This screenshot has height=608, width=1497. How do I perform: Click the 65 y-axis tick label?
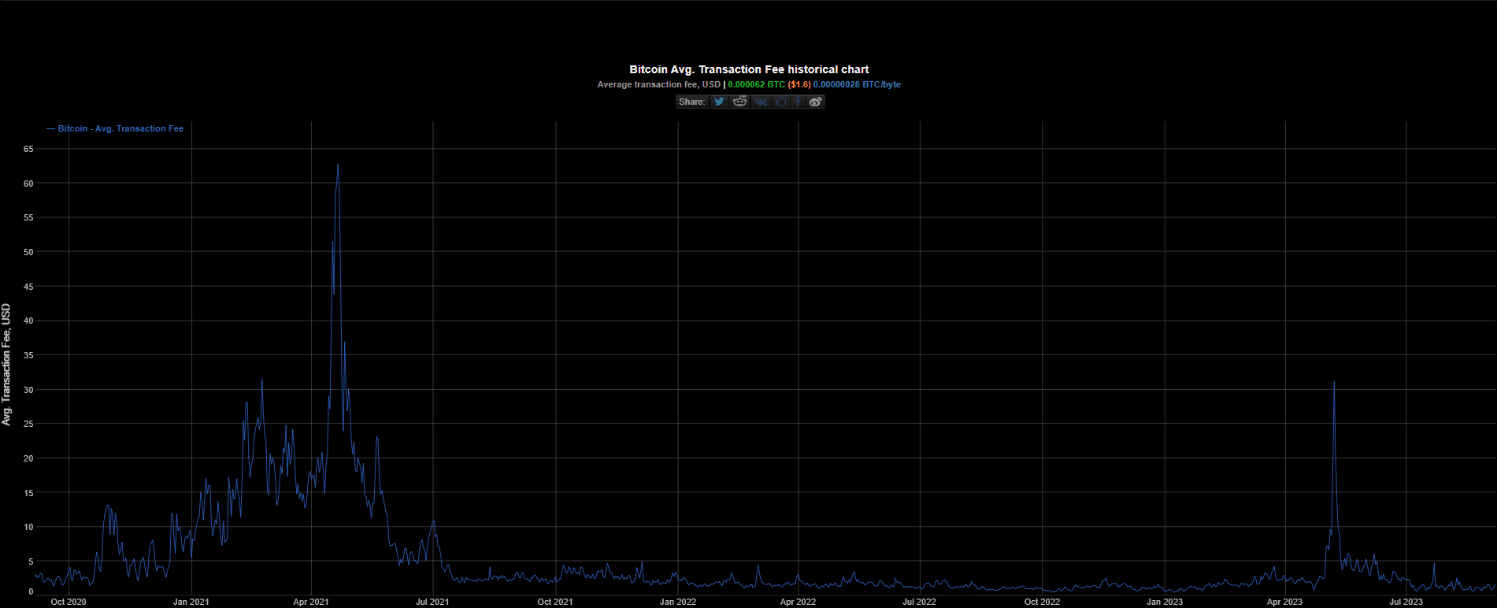[x=28, y=149]
